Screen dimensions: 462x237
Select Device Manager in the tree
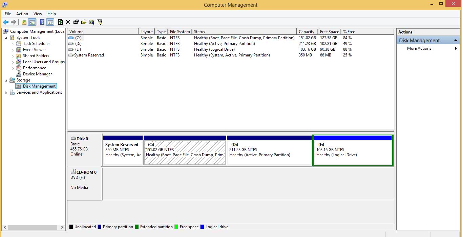(x=37, y=74)
